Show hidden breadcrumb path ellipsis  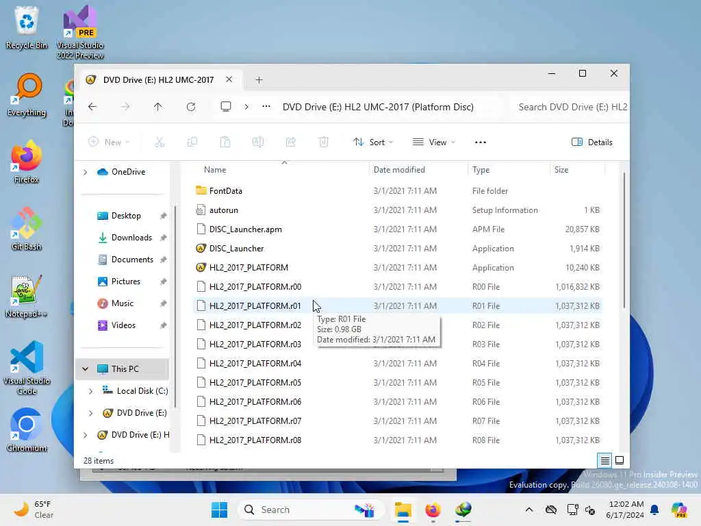266,107
